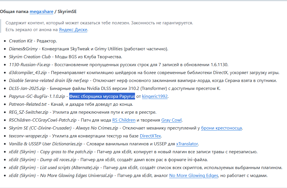Click the Dienes&Grimy entry
Screen dimensions: 287x188
pyautogui.click(x=23, y=49)
